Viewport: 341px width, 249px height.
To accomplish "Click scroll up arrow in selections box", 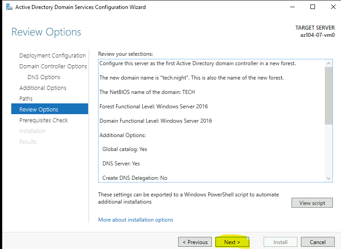I will [x=328, y=63].
